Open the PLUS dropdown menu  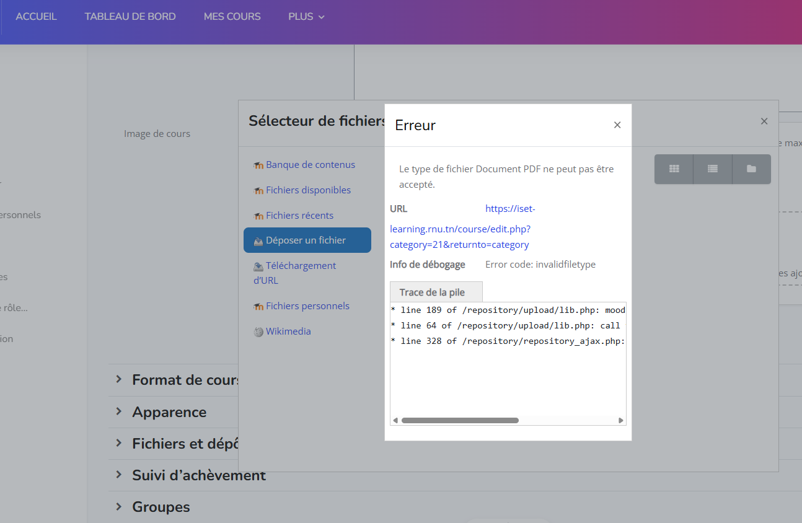click(306, 17)
